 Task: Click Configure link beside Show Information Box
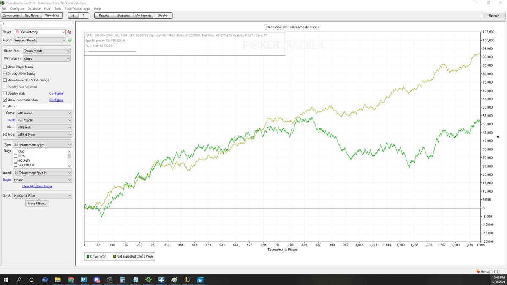click(56, 100)
